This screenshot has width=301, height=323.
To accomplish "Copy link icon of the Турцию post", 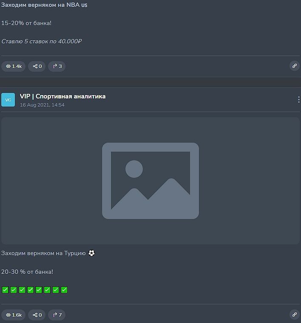I will point(294,315).
